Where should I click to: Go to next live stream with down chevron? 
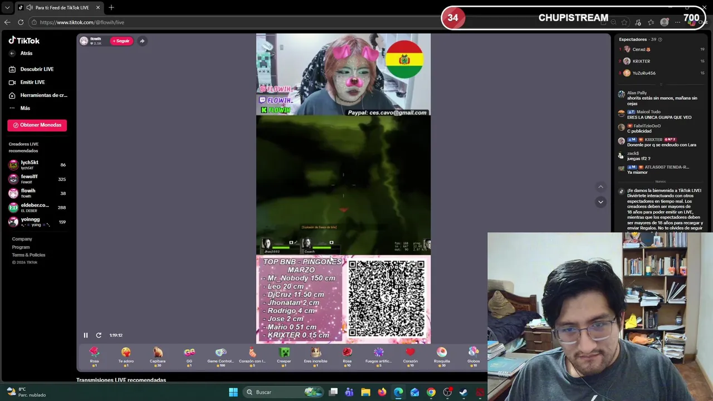[600, 202]
